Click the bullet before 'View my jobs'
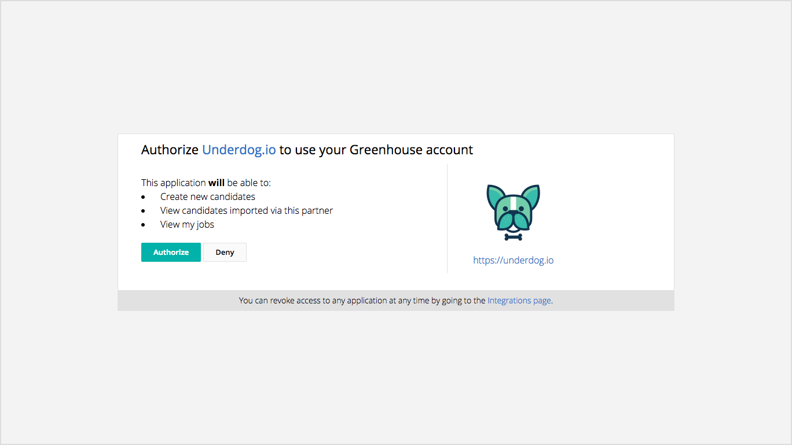 [143, 225]
